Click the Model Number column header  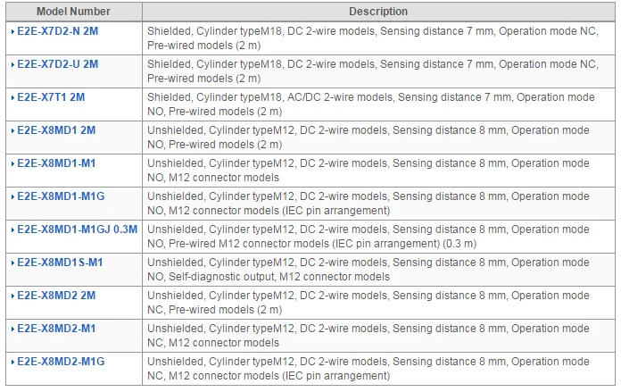coord(73,12)
